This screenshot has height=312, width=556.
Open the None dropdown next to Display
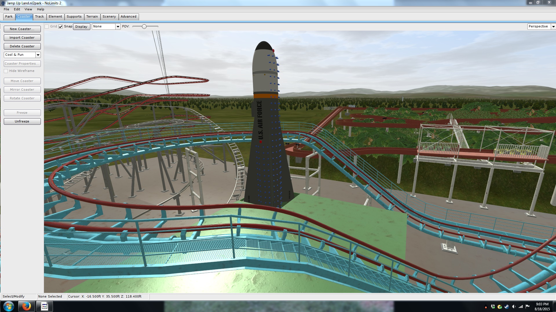[118, 27]
